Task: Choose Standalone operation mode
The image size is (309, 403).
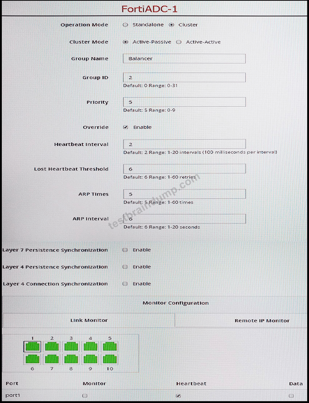Action: coord(125,25)
